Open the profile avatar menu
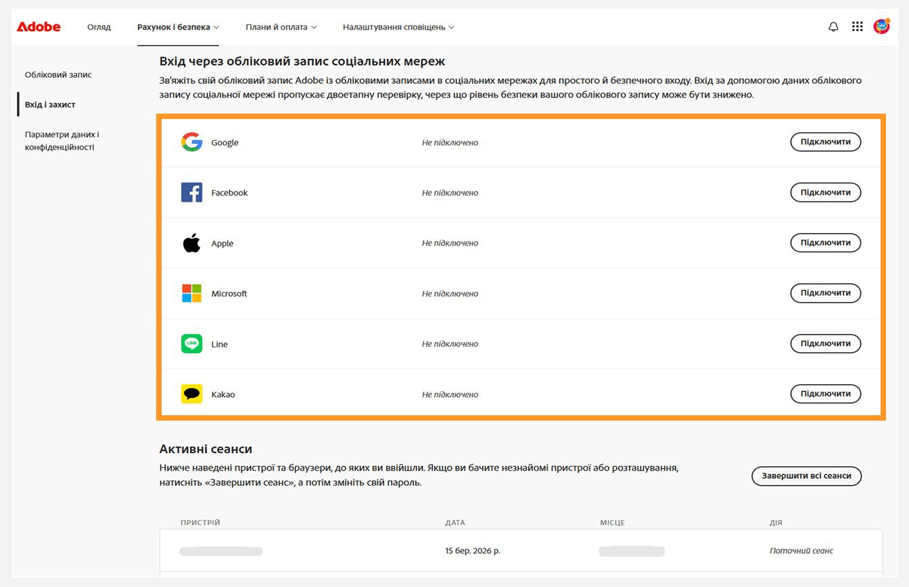This screenshot has height=587, width=909. (x=882, y=26)
